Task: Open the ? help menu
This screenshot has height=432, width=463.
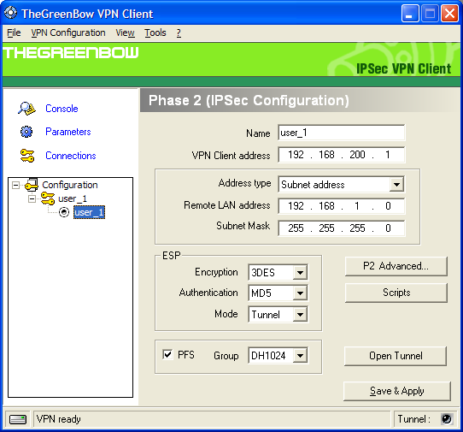Action: tap(179, 33)
